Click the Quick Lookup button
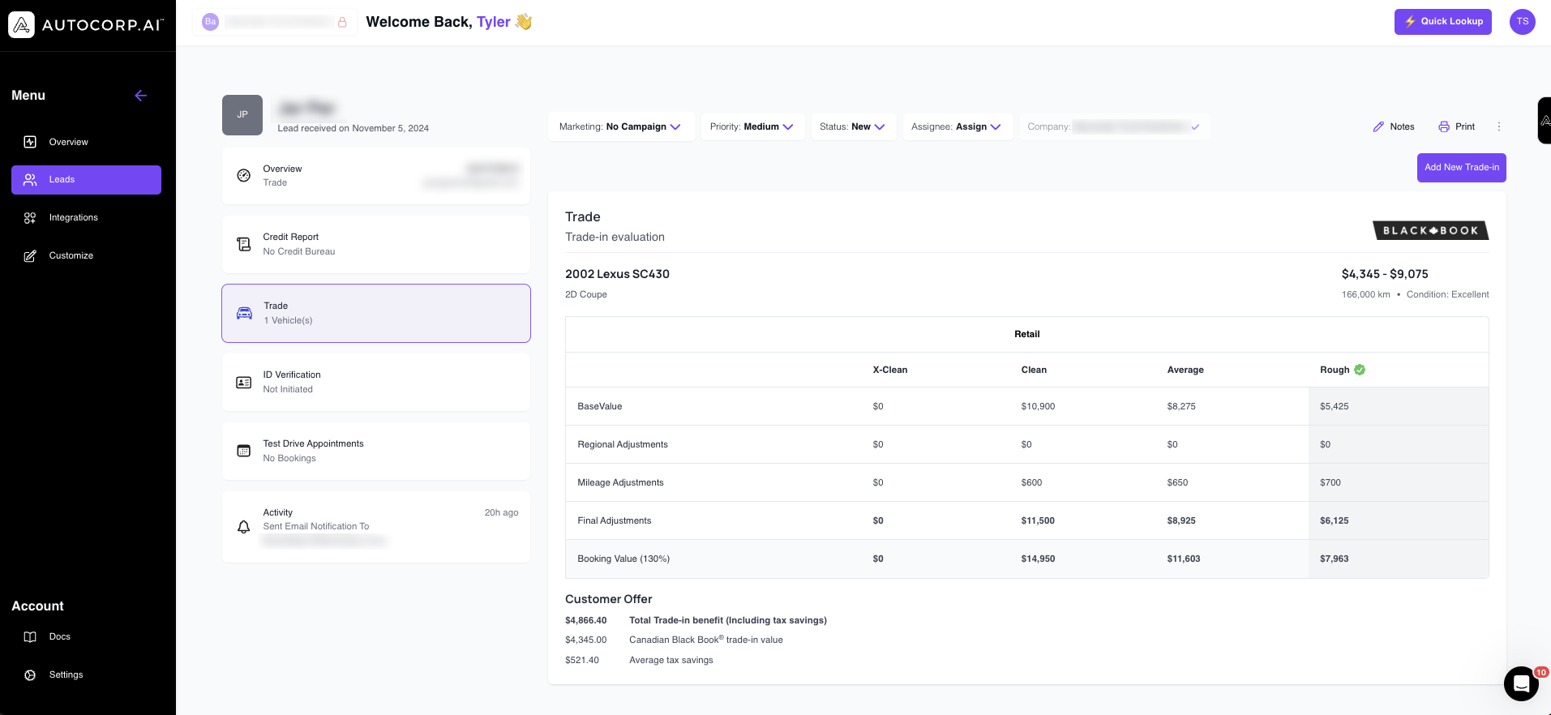The height and width of the screenshot is (715, 1551). click(1442, 22)
